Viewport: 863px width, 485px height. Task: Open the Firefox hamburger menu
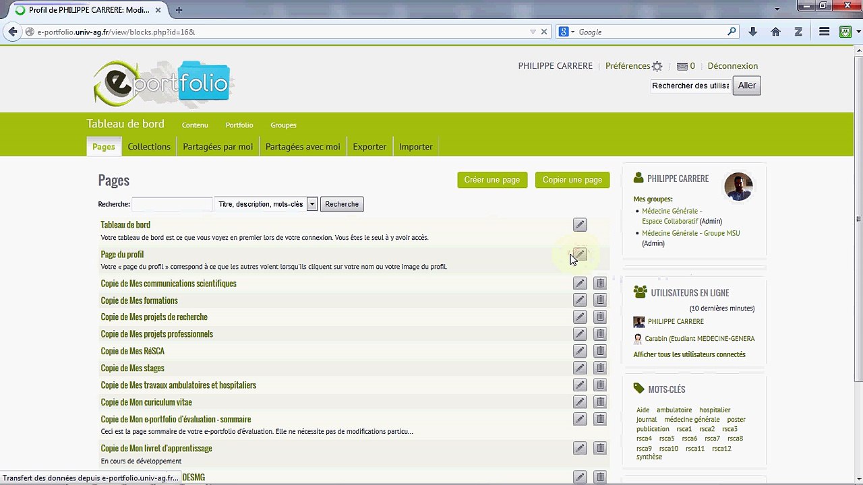point(824,32)
